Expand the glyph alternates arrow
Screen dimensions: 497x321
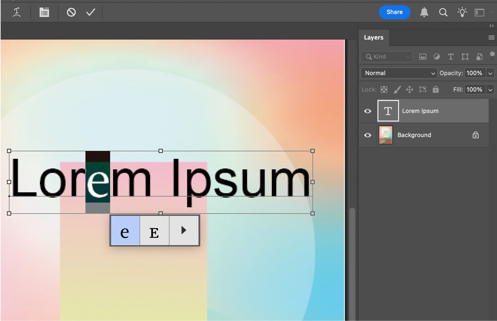coord(184,230)
